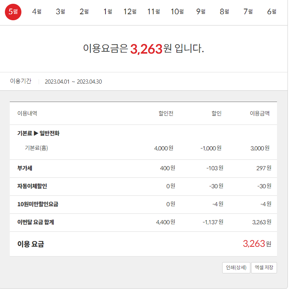The height and width of the screenshot is (291, 289).
Task: Click the 할인 column header
Action: pos(217,113)
